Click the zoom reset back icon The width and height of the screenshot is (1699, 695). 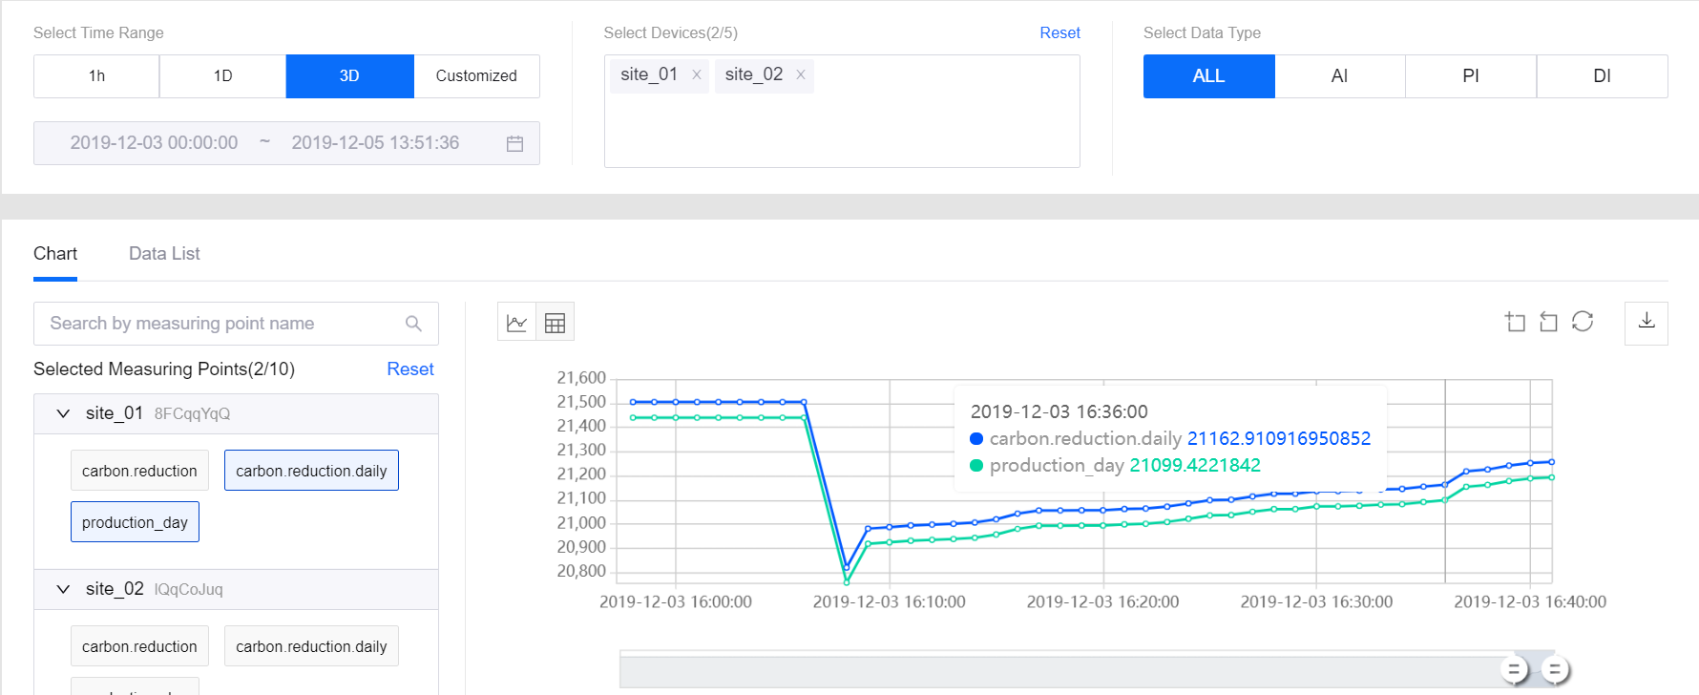tap(1548, 322)
